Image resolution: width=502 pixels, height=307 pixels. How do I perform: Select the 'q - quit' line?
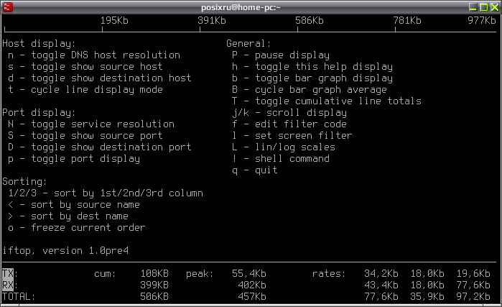255,170
